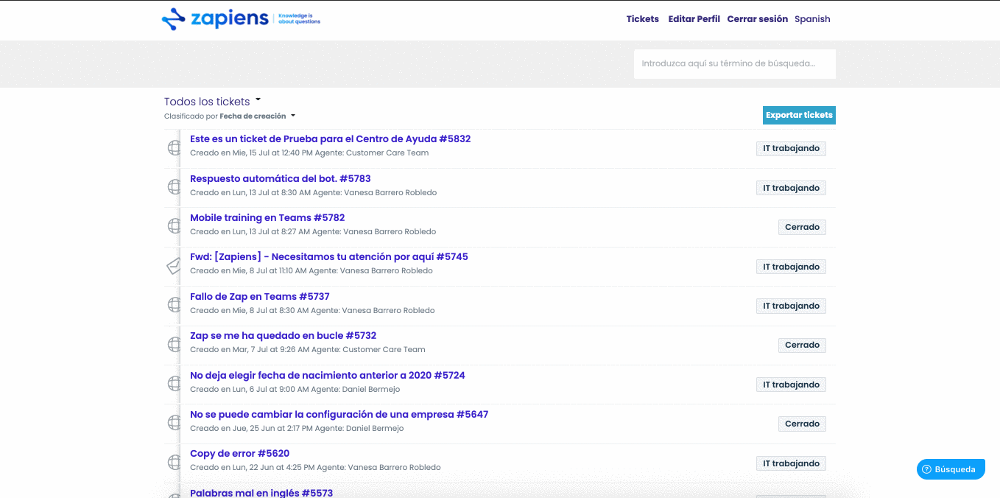Click IT trabajando status of ticket #5724
Screen dimensions: 1000x498
[791, 385]
